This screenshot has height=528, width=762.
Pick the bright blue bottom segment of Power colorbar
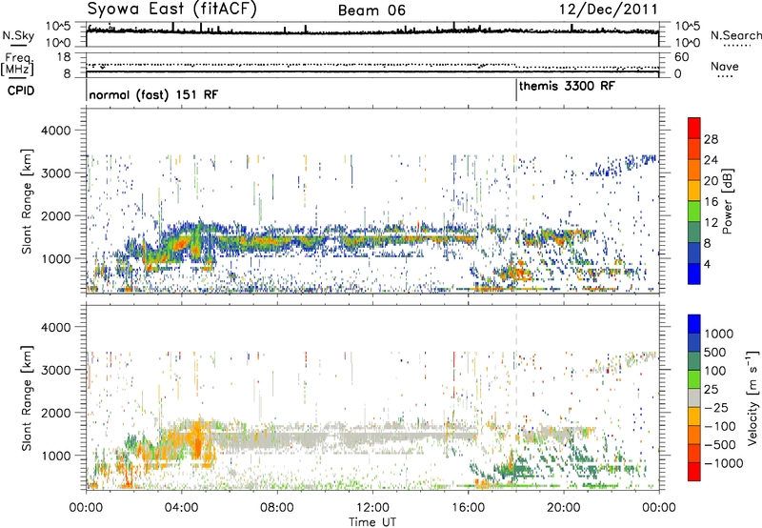point(694,274)
